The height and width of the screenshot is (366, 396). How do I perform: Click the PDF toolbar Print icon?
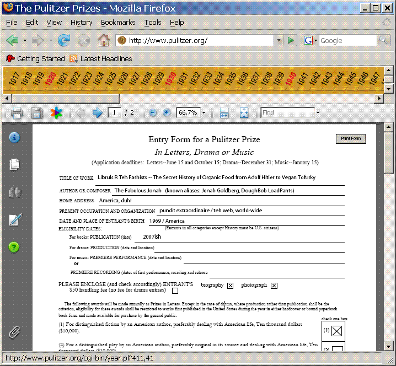pos(17,112)
